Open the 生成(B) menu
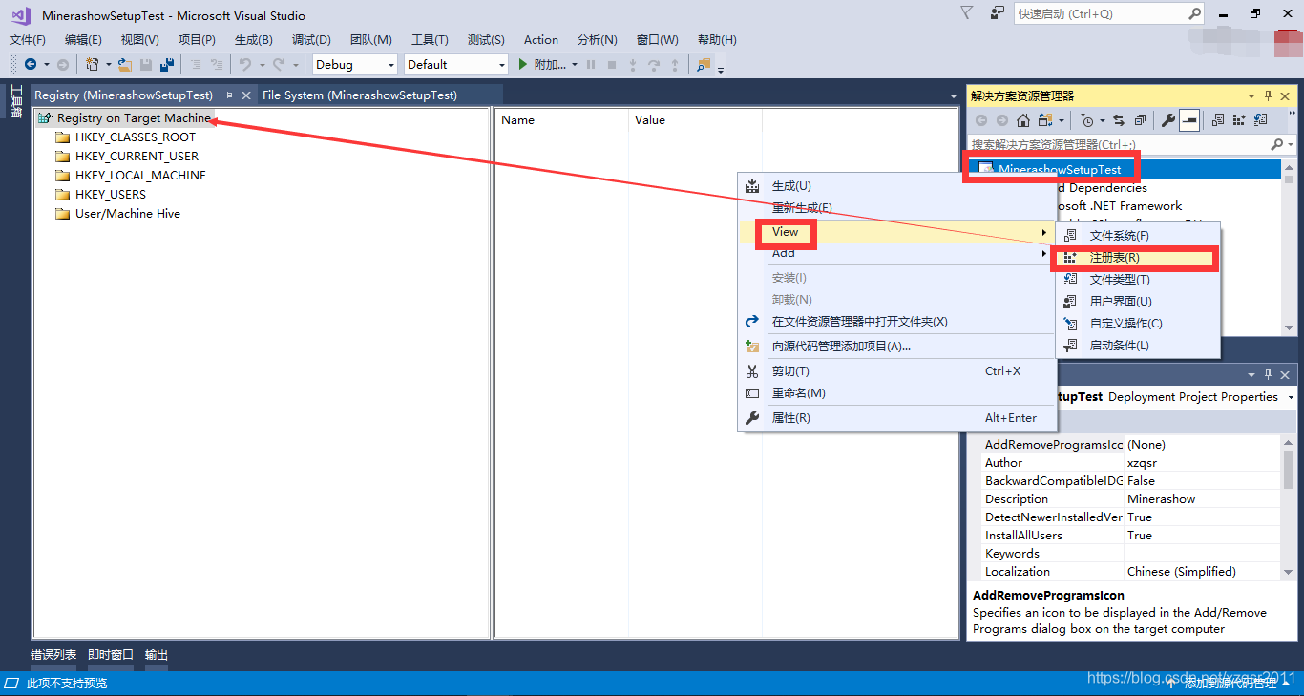 pos(254,40)
